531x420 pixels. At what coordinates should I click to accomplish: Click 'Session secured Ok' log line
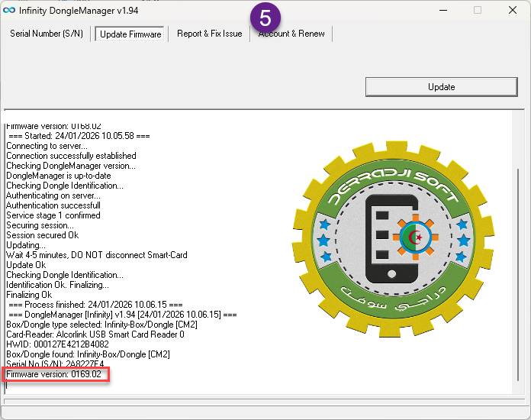pos(42,235)
